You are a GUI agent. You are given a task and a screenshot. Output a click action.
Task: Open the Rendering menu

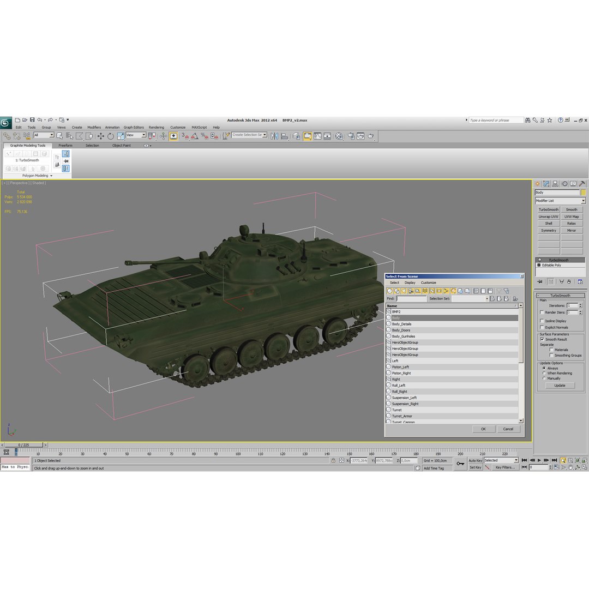pyautogui.click(x=157, y=127)
